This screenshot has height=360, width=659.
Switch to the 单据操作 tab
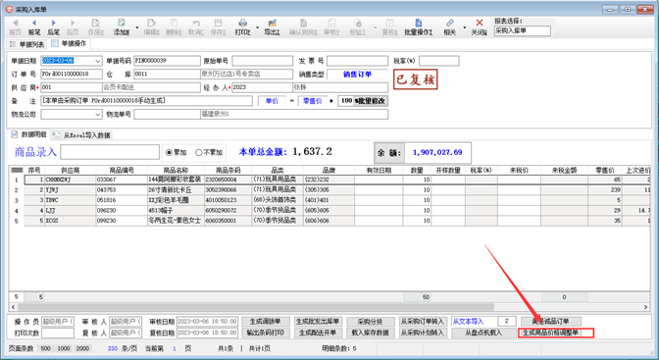pyautogui.click(x=69, y=43)
